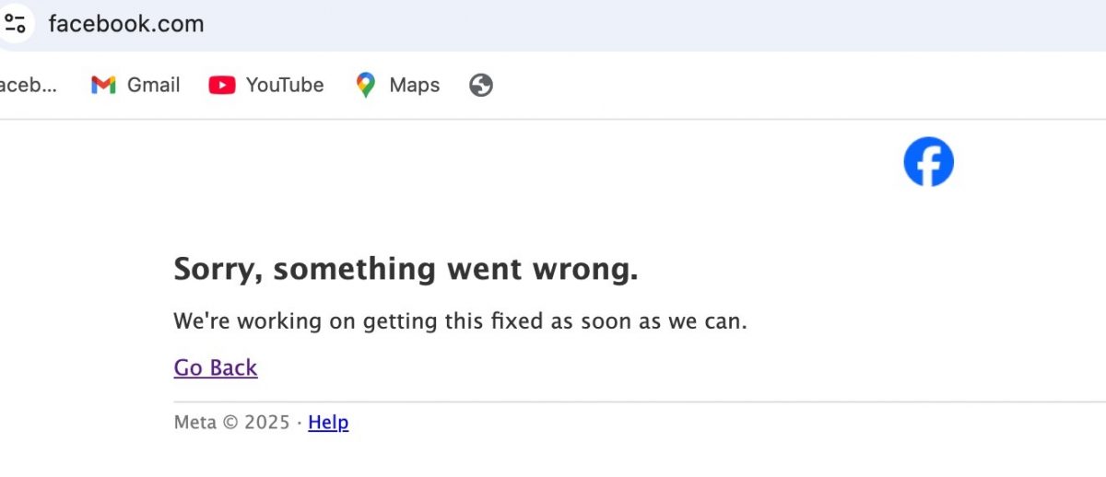Click the site information icon in address bar

tap(15, 23)
